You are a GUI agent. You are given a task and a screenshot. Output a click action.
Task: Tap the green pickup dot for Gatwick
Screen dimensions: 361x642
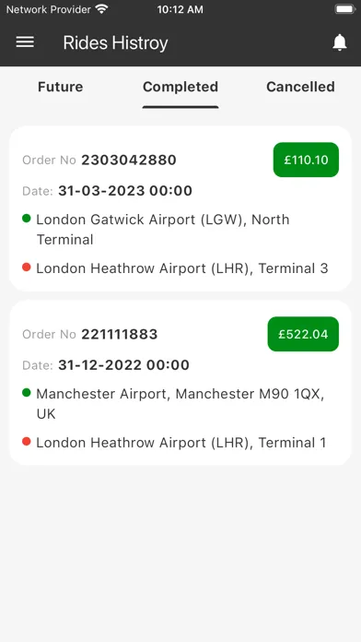pos(27,219)
